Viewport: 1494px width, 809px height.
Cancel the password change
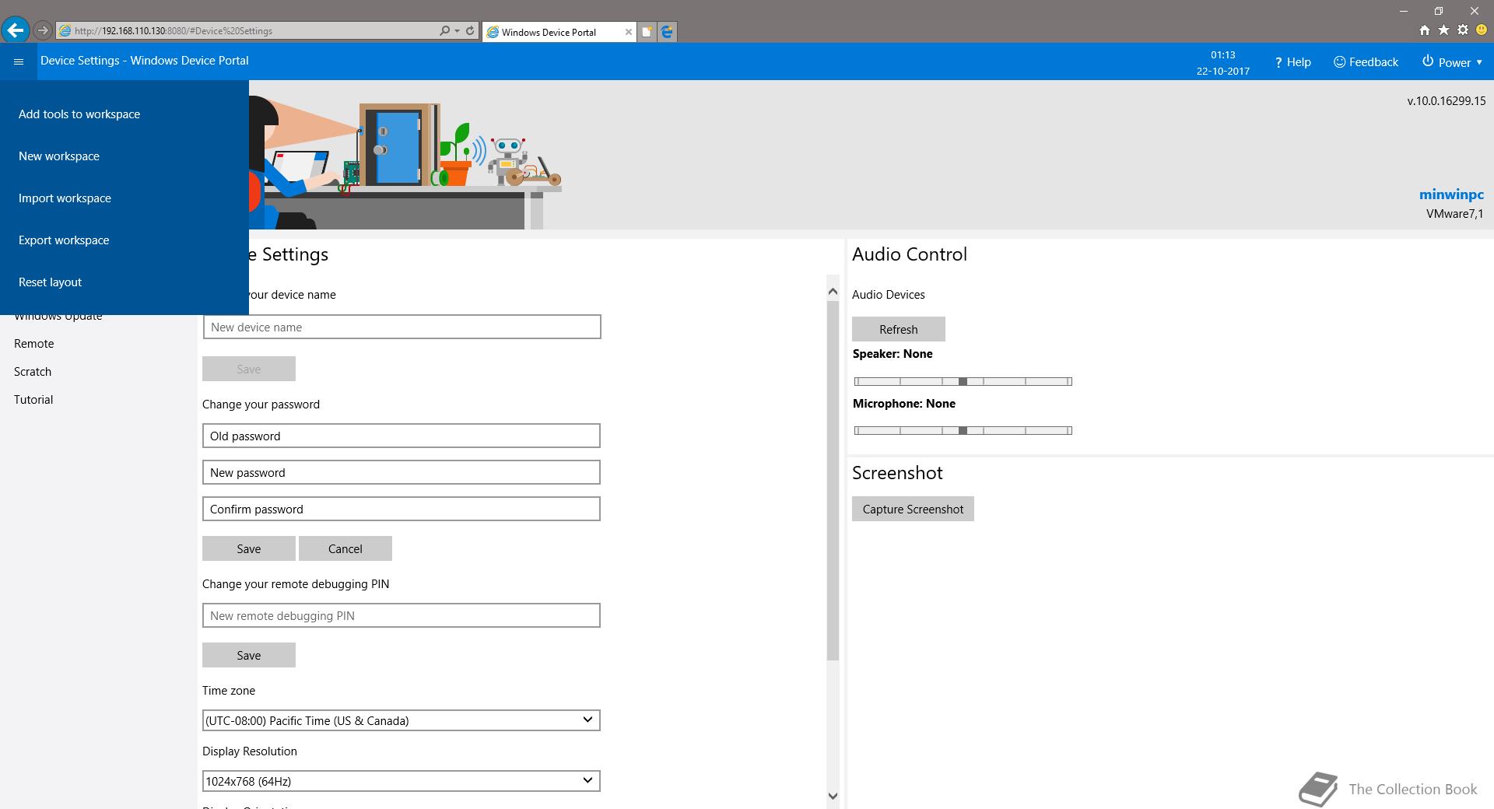point(345,548)
